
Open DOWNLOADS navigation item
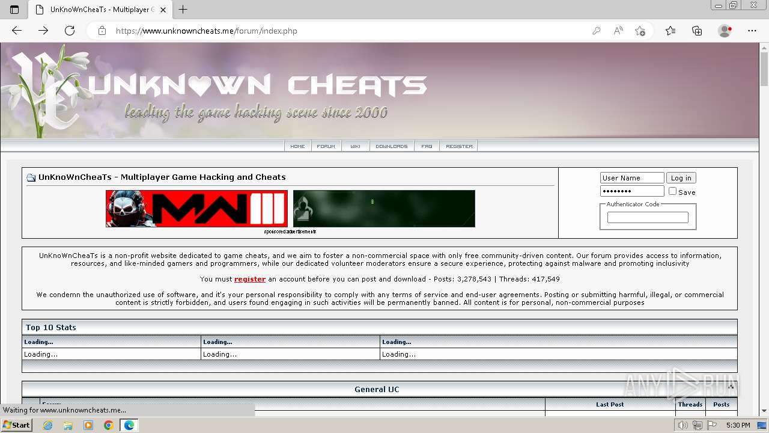coord(391,146)
